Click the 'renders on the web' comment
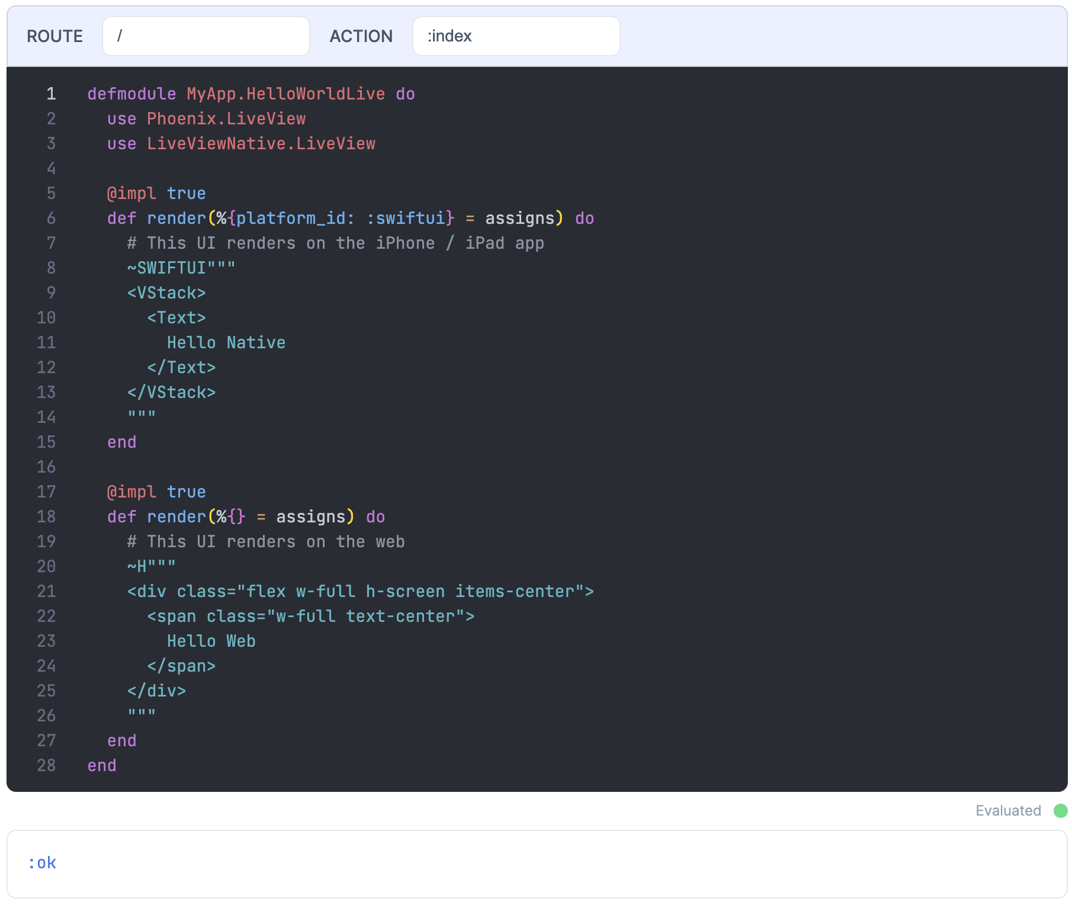Viewport: 1072px width, 905px height. point(266,542)
